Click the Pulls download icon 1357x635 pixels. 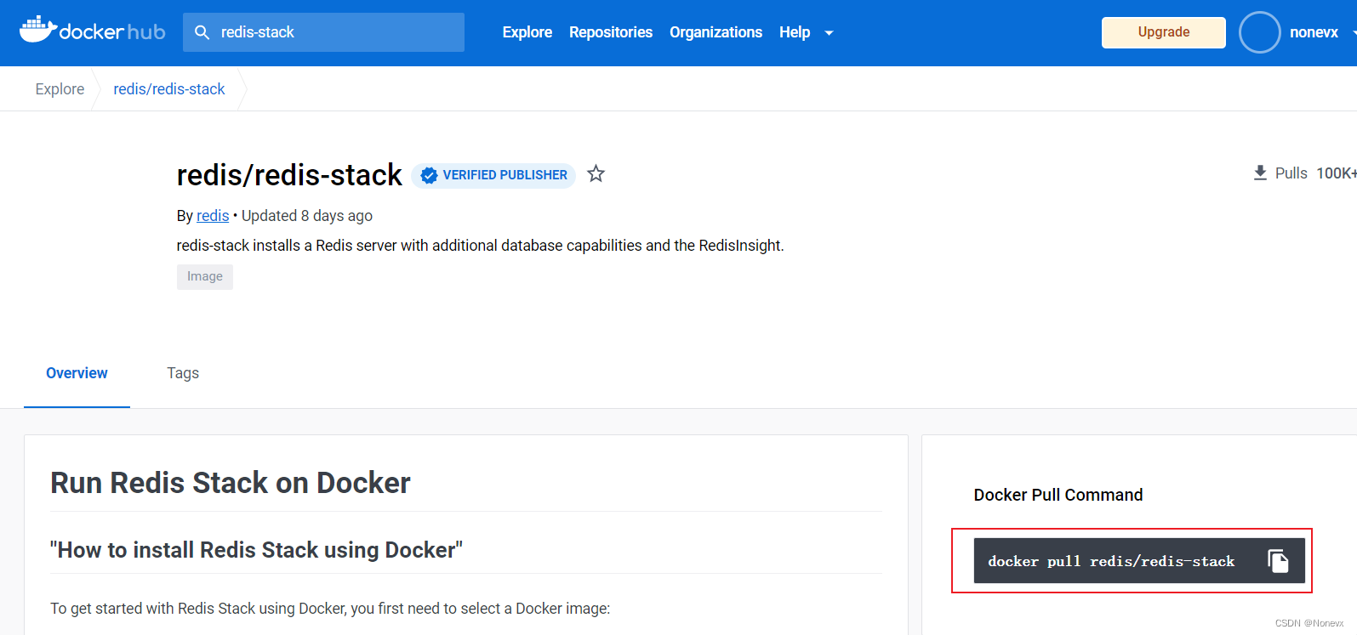click(1260, 173)
